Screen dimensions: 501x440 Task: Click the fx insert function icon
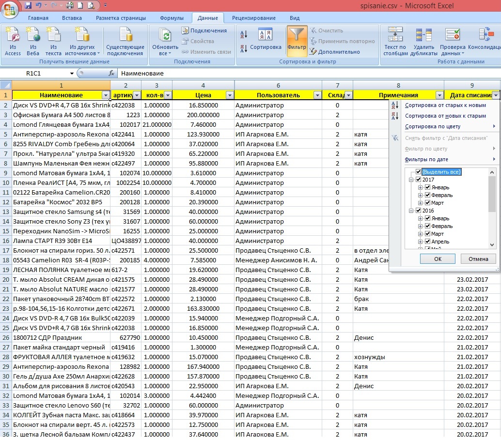tap(111, 74)
